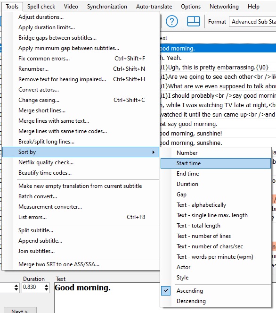
Task: Open the Synchronization menu
Action: click(107, 7)
